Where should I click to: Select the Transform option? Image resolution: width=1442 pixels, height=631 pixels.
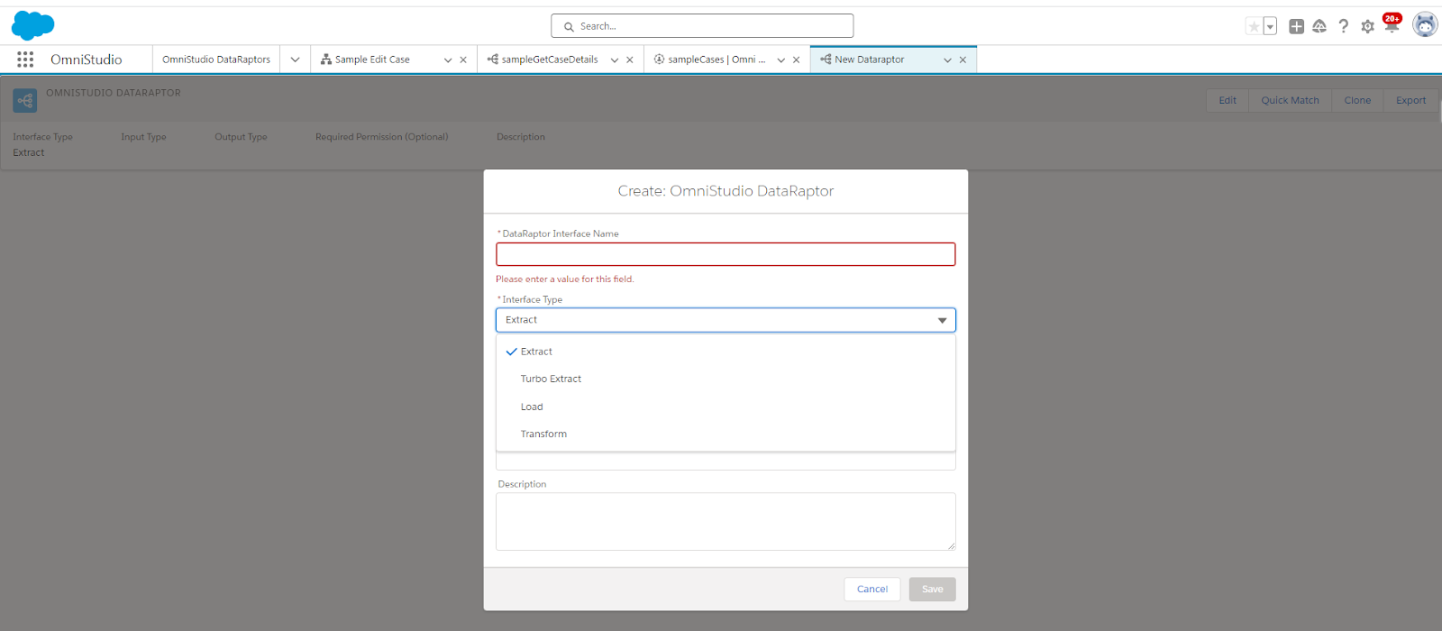[726, 434]
